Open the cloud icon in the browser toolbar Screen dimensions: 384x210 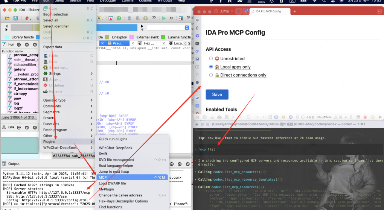219,117
